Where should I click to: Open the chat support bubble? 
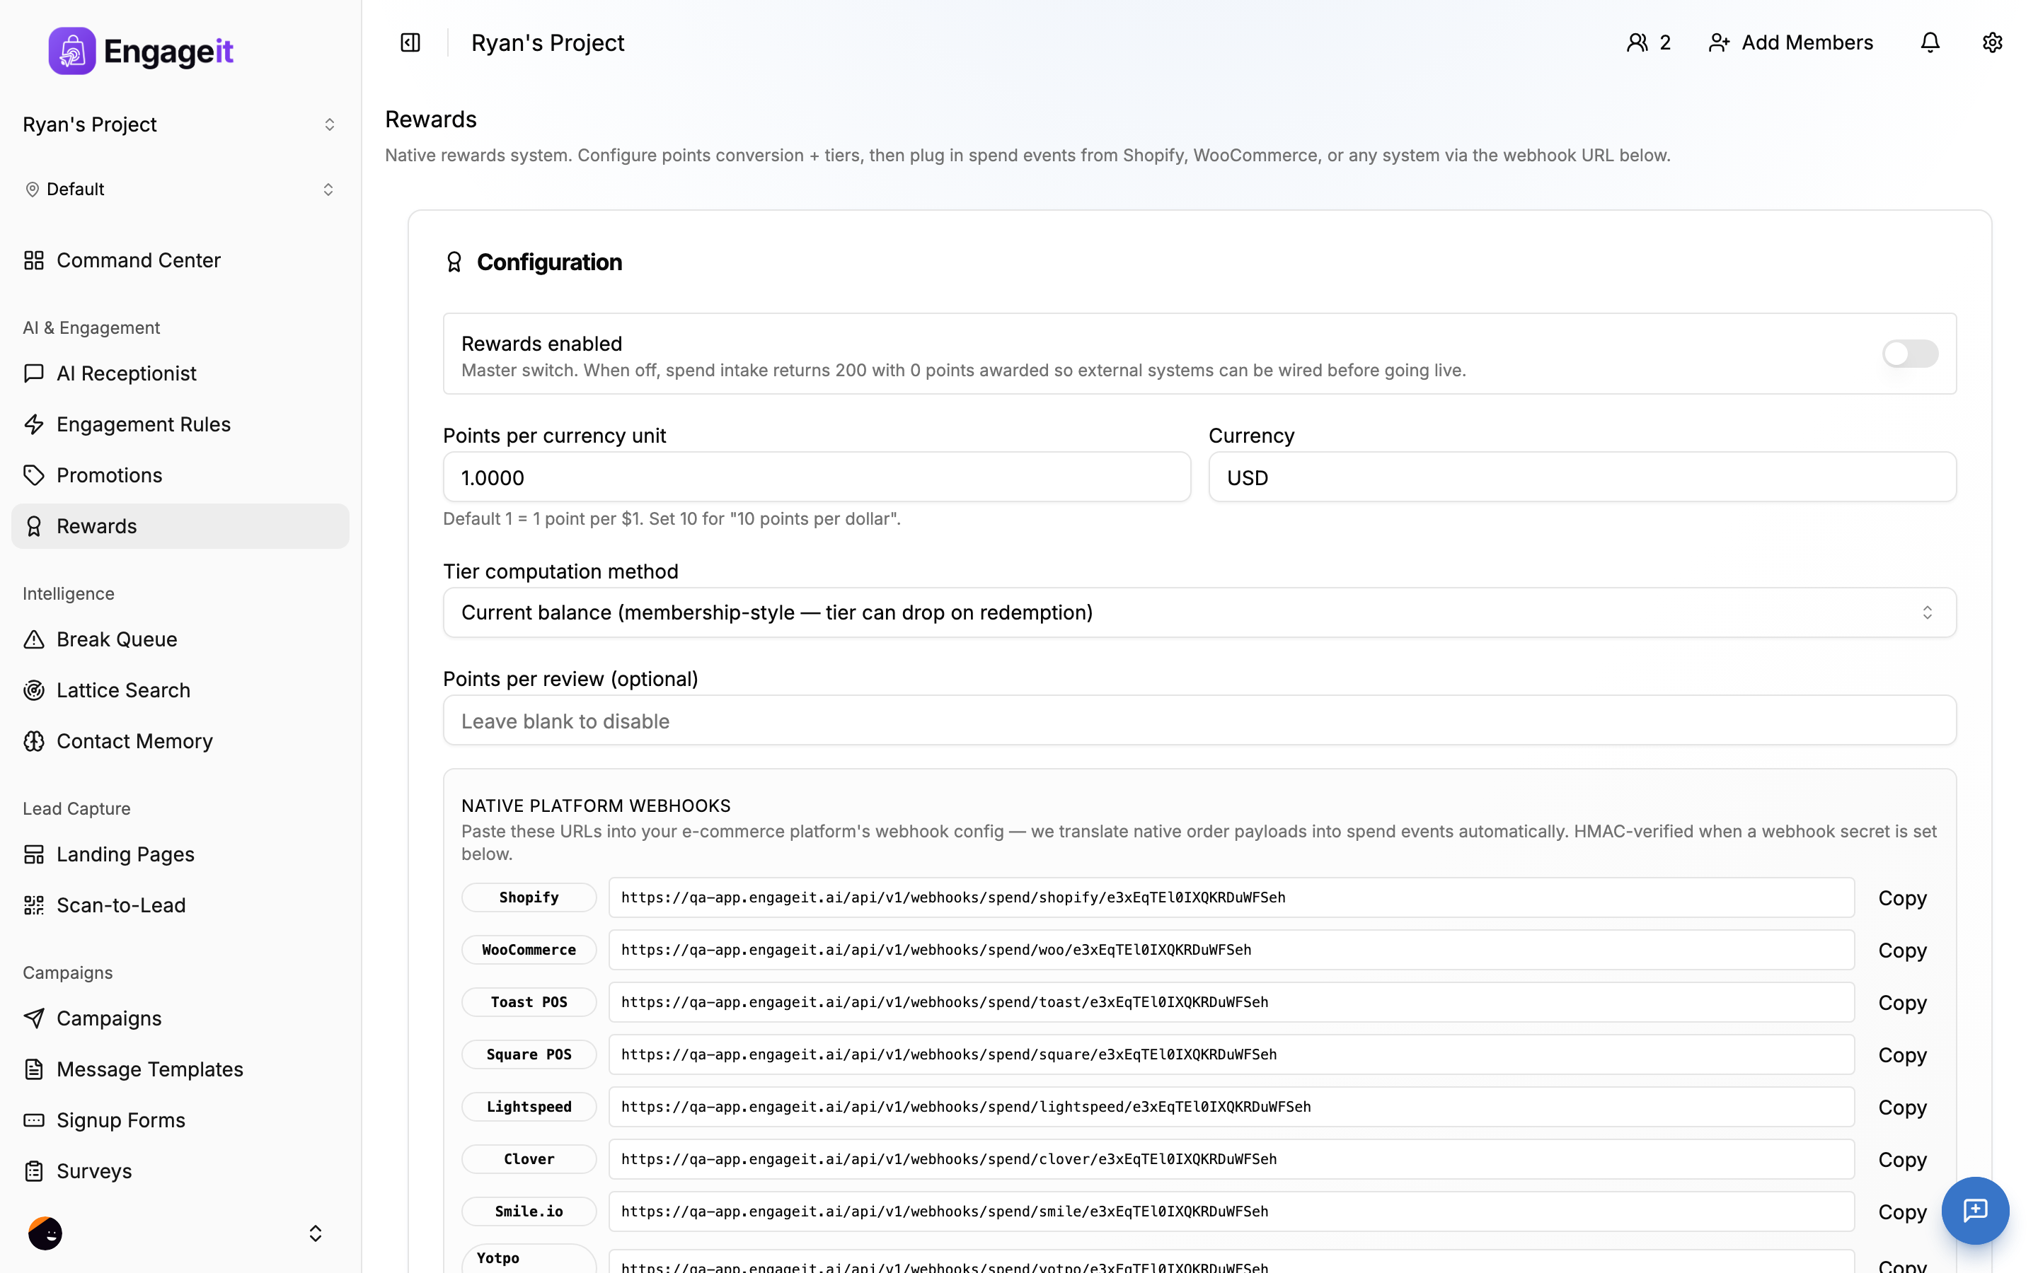click(x=1975, y=1210)
